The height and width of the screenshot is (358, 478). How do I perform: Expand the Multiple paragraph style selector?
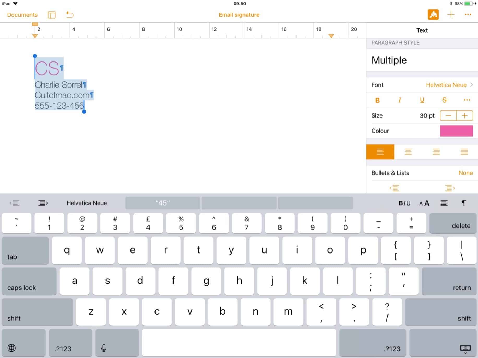click(x=422, y=60)
